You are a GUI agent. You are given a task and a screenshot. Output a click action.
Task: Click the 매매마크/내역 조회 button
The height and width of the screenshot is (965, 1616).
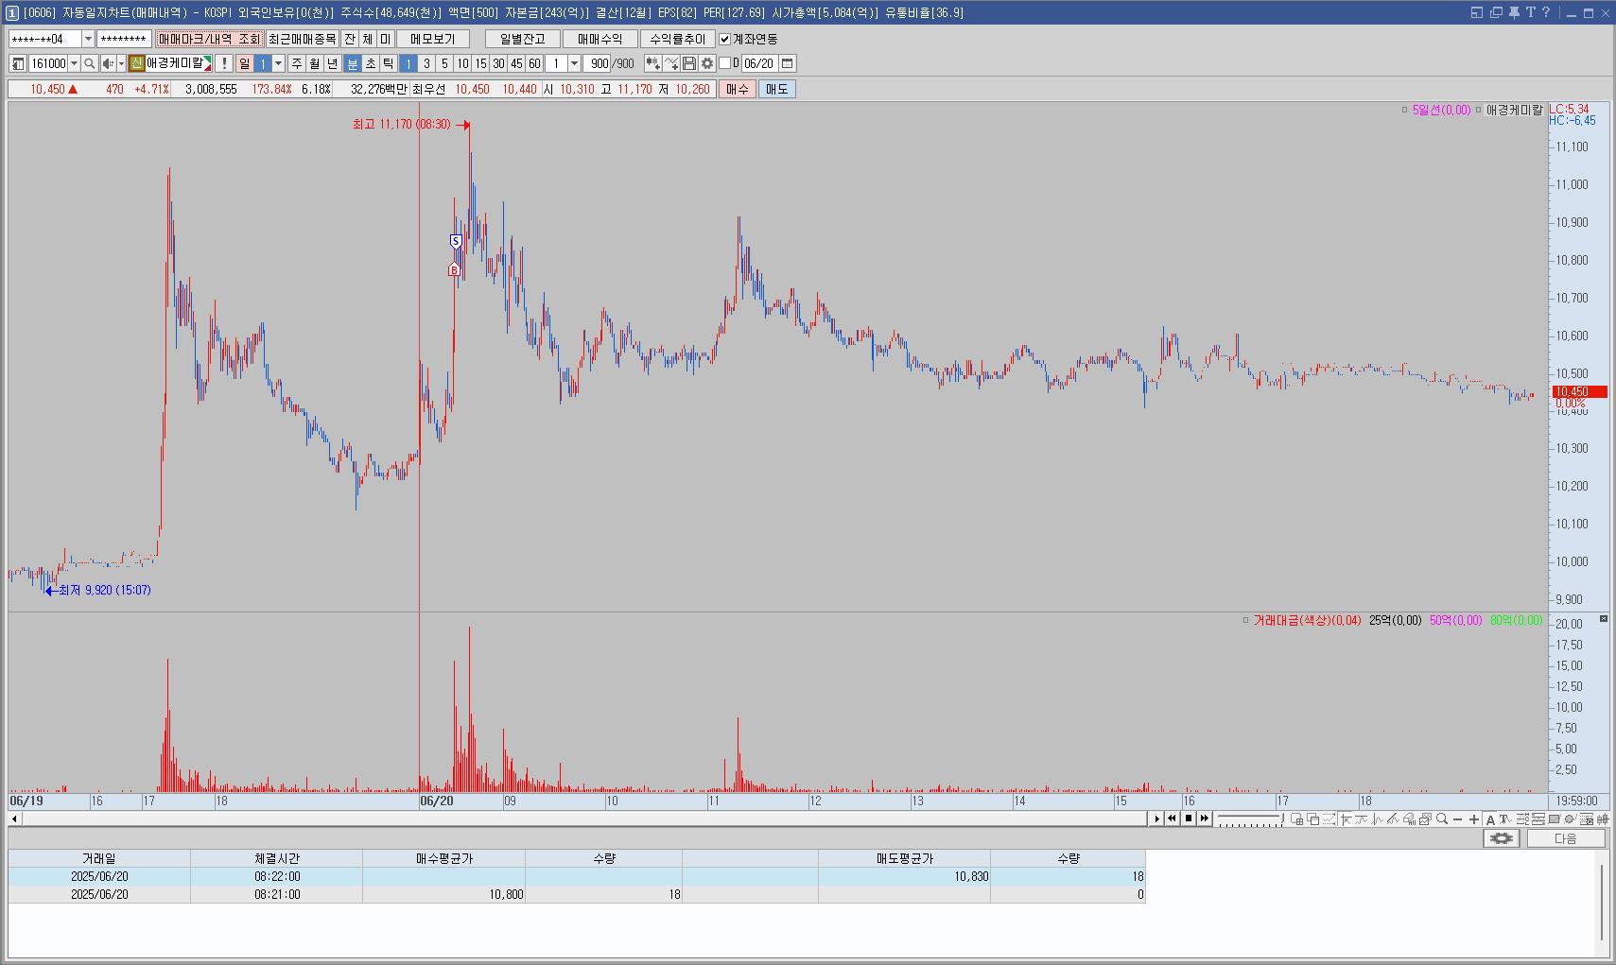click(209, 39)
